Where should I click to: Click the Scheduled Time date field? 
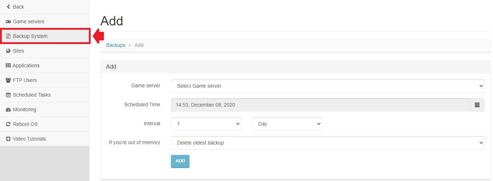[320, 105]
